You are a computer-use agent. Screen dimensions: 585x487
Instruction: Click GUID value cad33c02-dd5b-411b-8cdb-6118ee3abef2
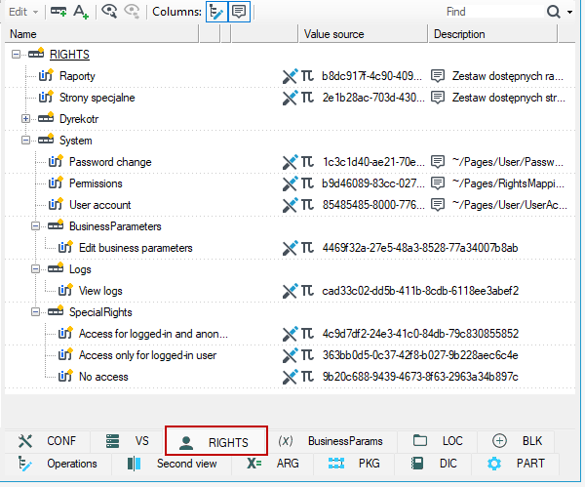click(420, 291)
